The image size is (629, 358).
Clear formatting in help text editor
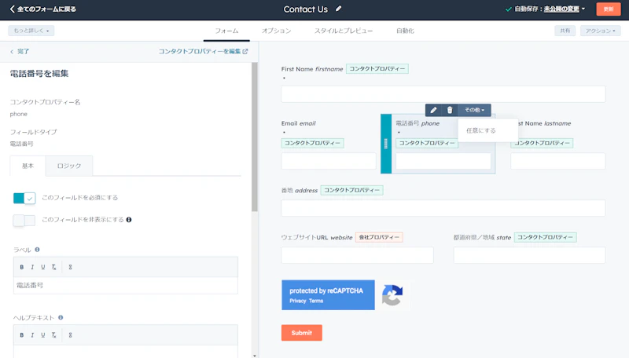click(53, 335)
